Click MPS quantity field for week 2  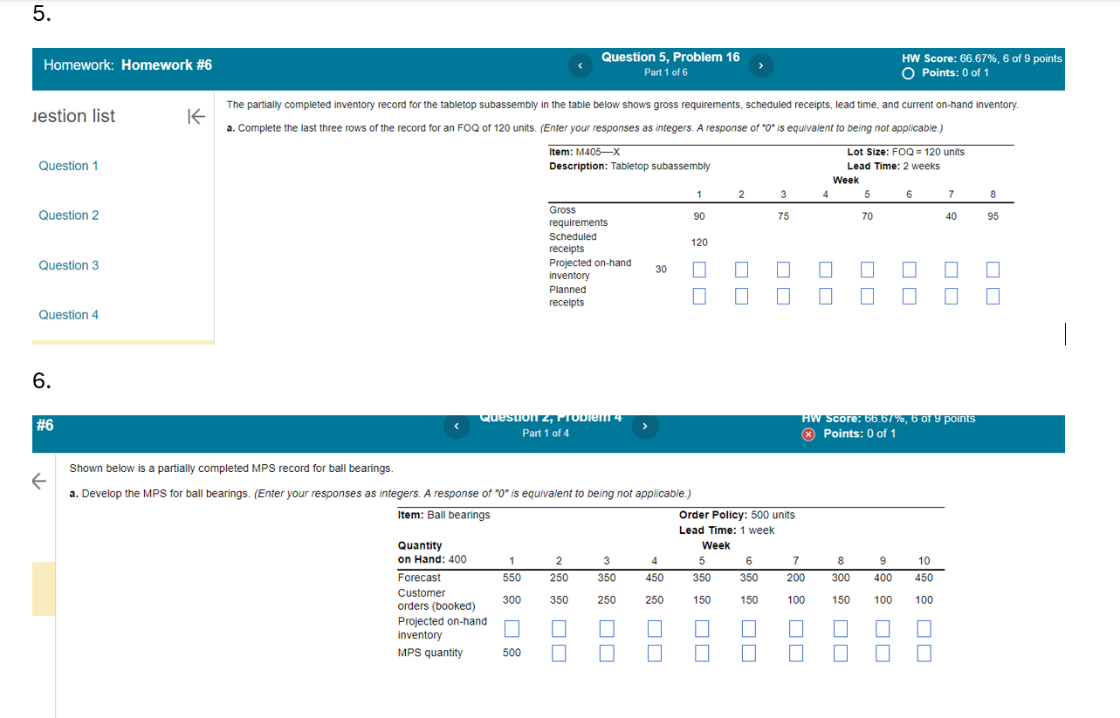(x=559, y=653)
